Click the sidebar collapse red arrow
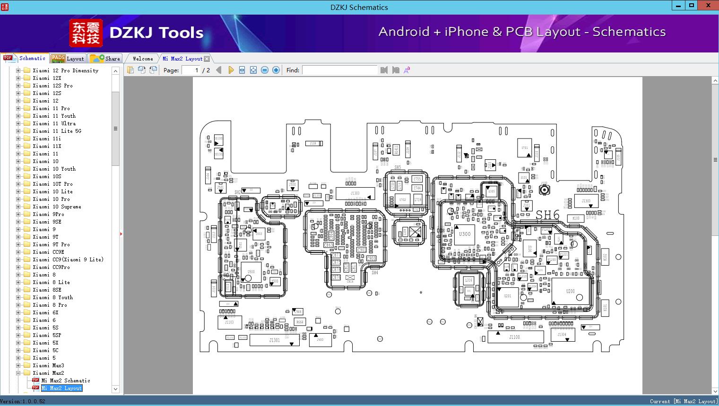Image resolution: width=719 pixels, height=406 pixels. [121, 233]
